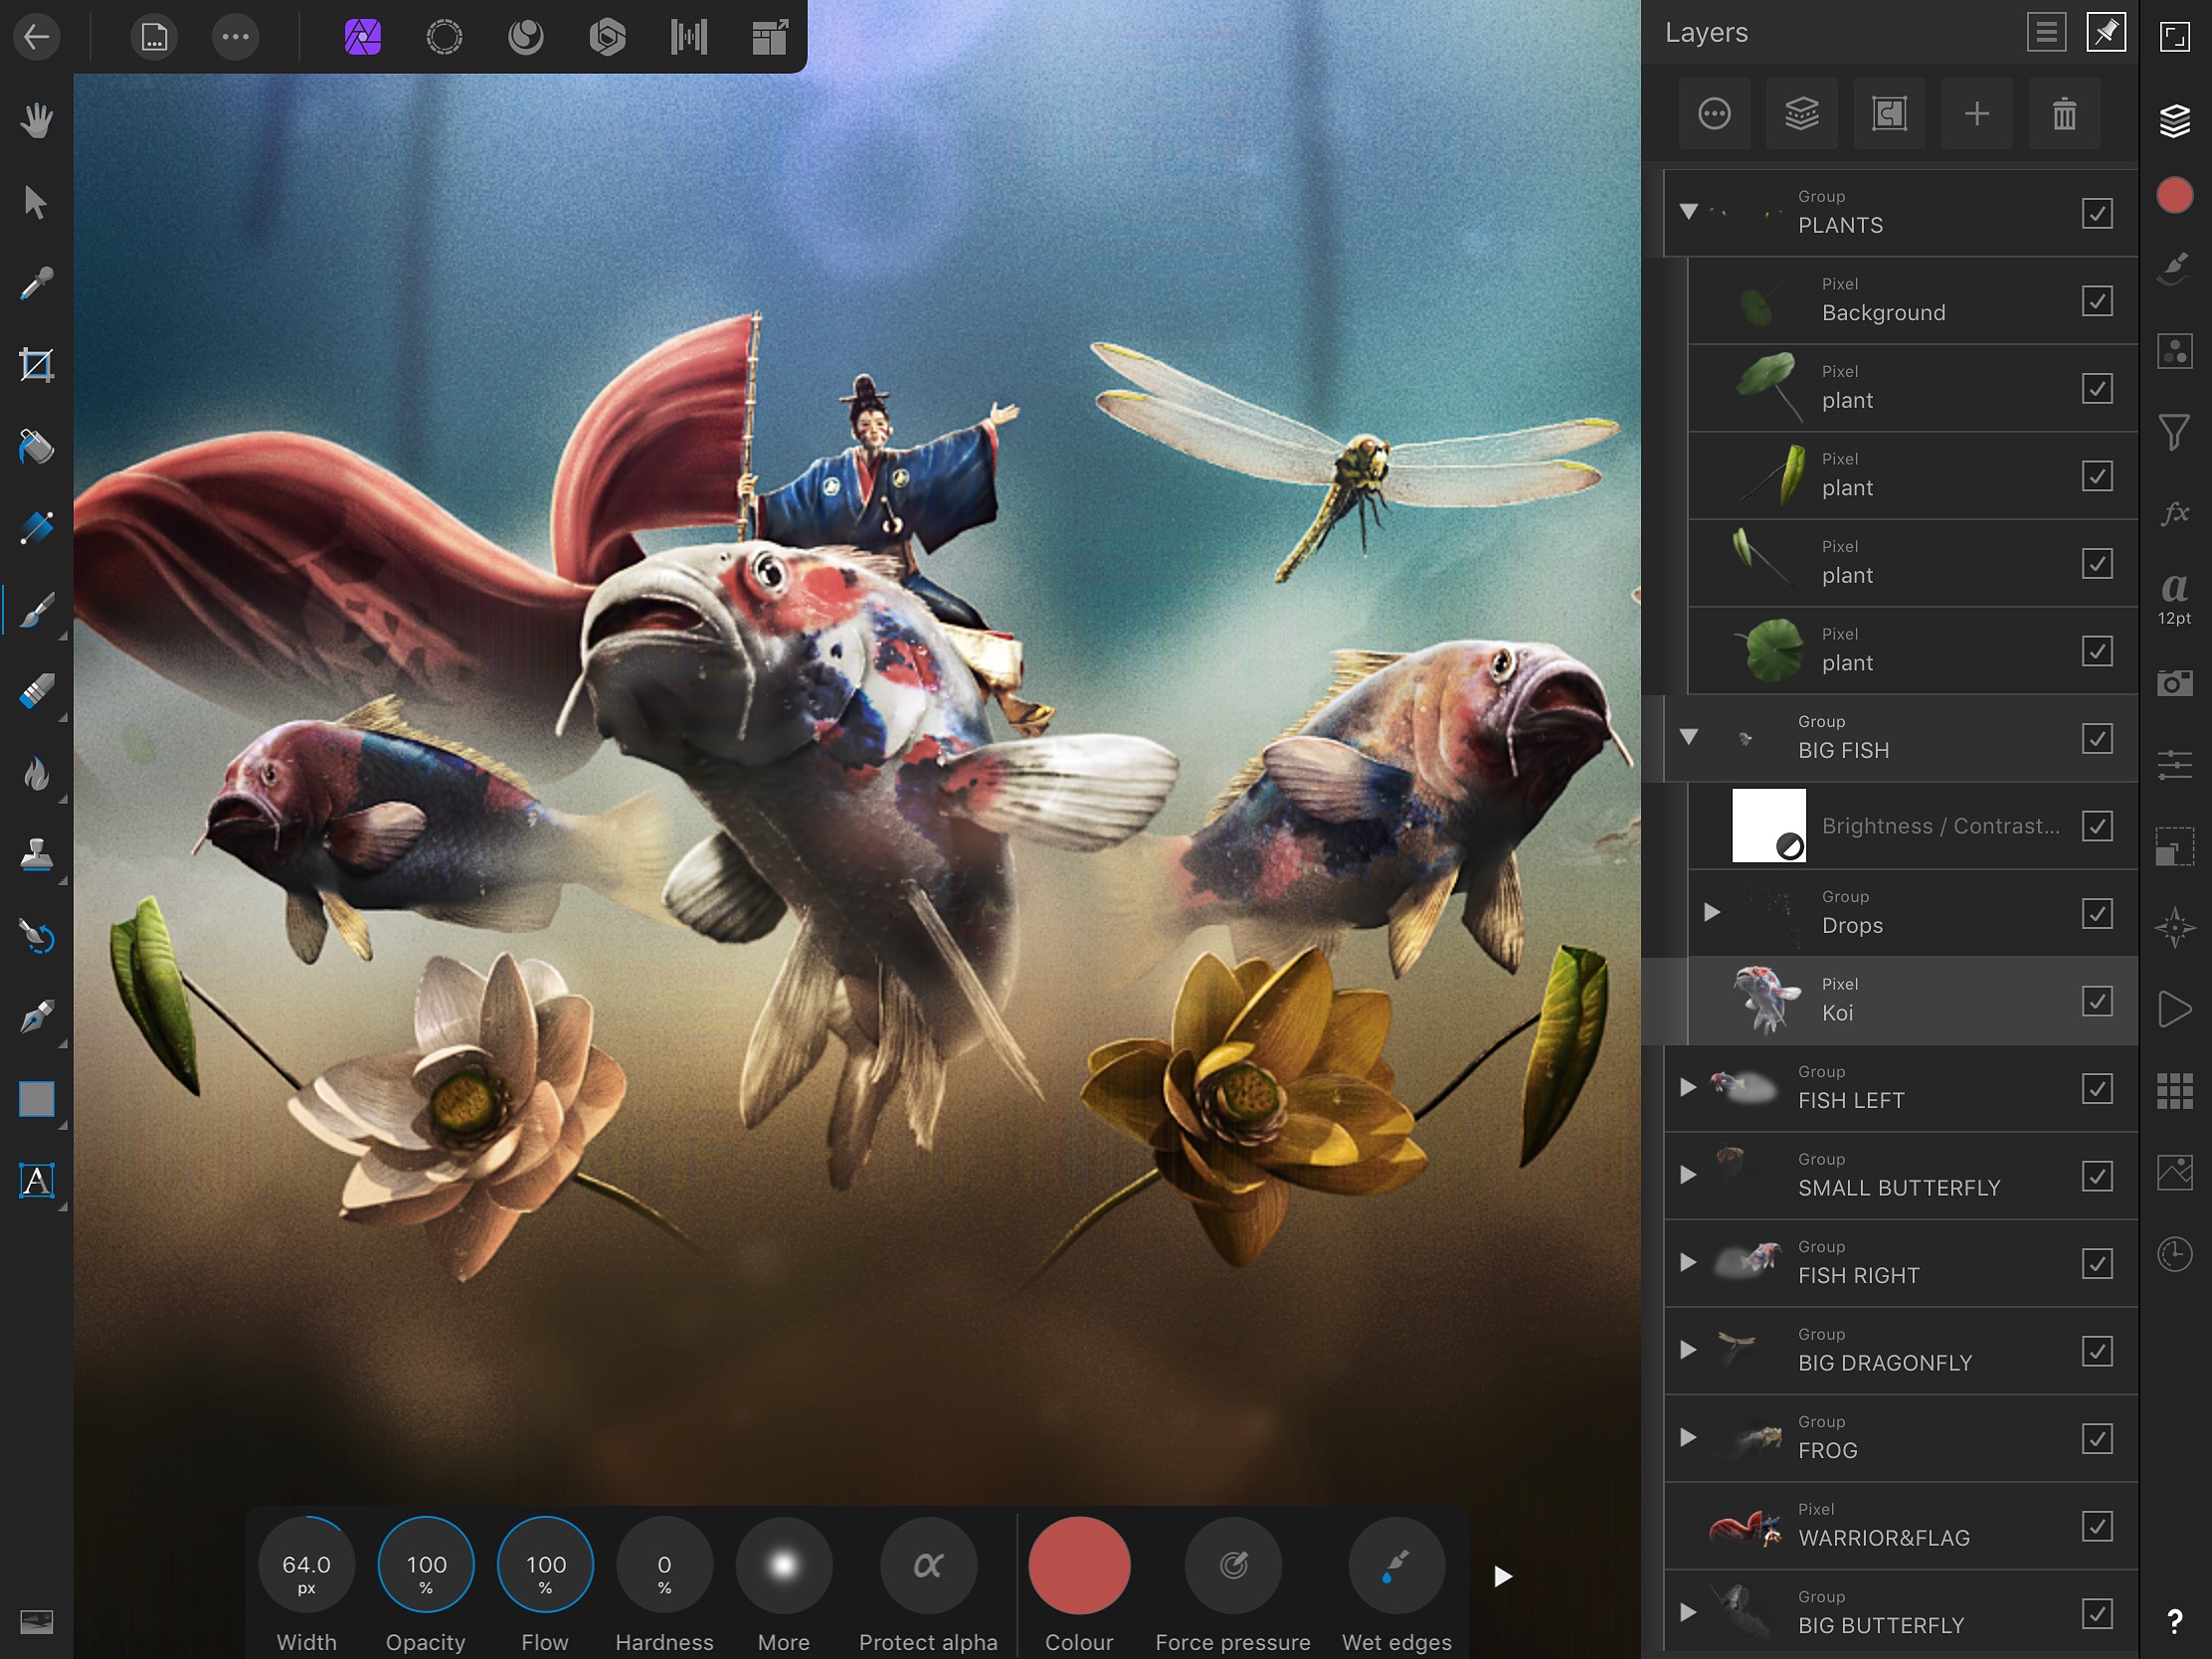2212x1659 pixels.
Task: Expand the BIG DRAGONFLY group
Action: (1689, 1350)
